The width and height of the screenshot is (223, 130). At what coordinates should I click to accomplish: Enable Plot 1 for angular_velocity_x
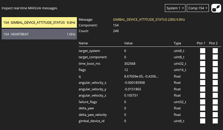pos(203,83)
